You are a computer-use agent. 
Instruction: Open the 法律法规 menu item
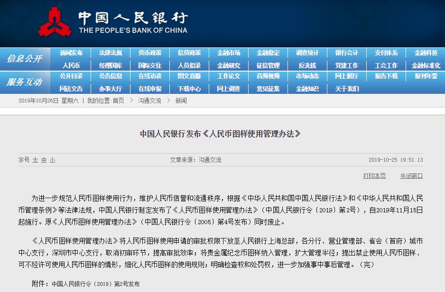pos(111,53)
